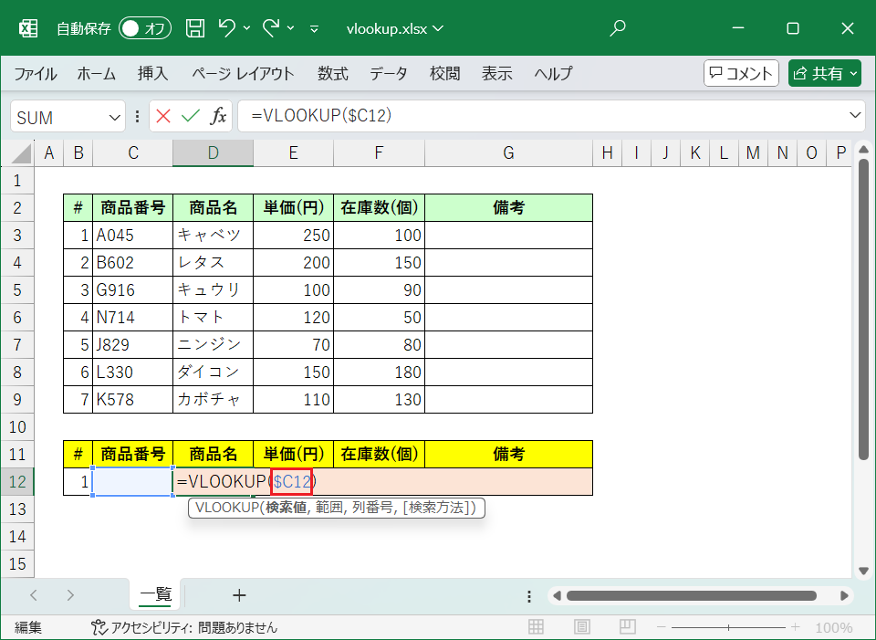Click the Undo arrow icon
876x640 pixels.
pos(227,28)
